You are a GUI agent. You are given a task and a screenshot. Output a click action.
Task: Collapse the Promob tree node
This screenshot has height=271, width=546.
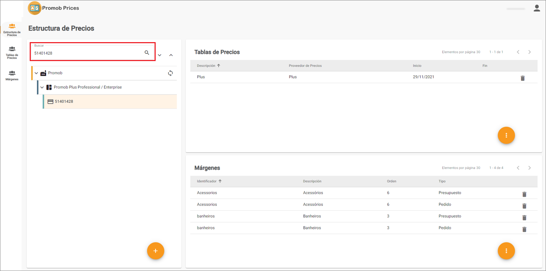[x=36, y=73]
